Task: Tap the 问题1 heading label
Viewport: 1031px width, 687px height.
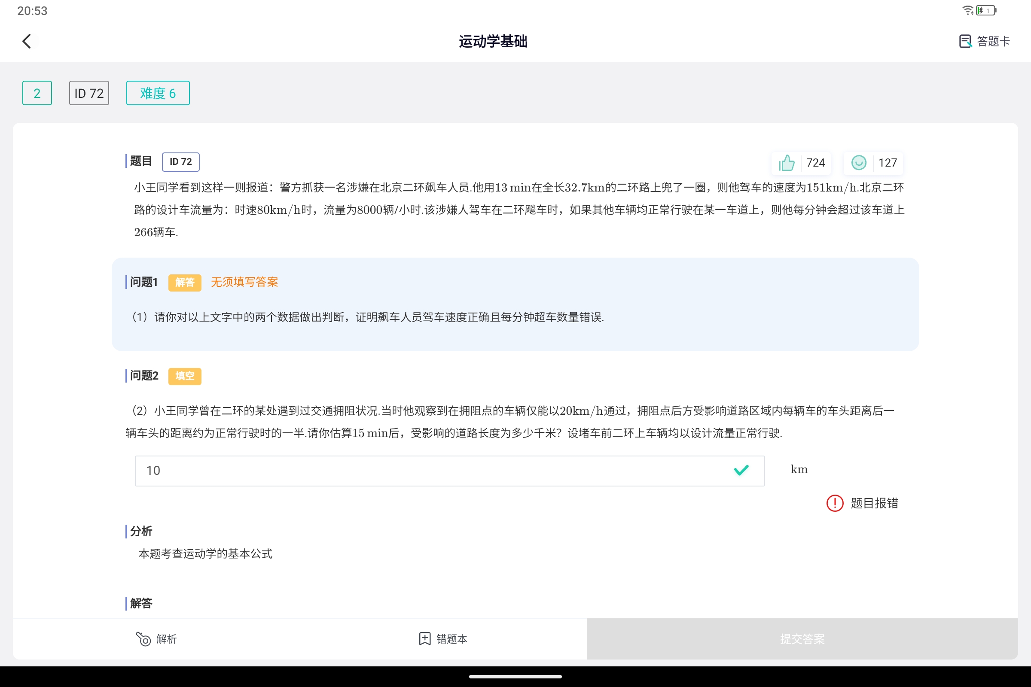Action: click(143, 282)
